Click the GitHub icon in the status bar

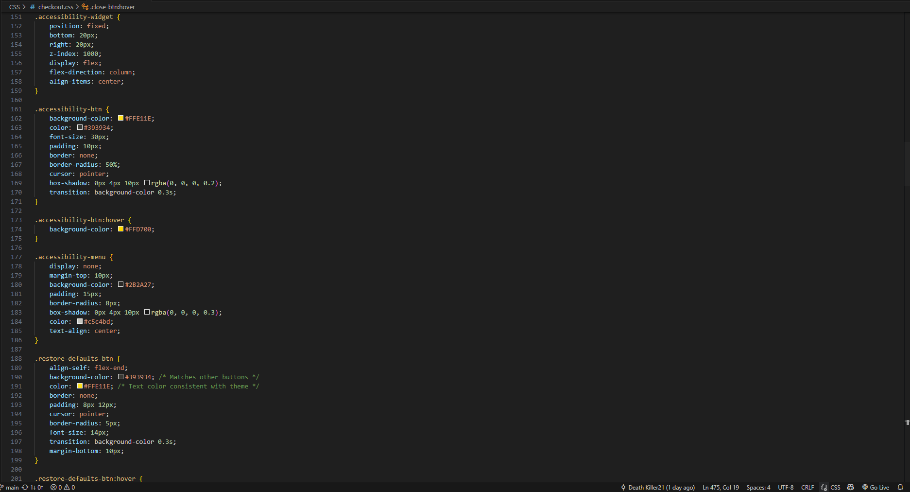point(851,487)
